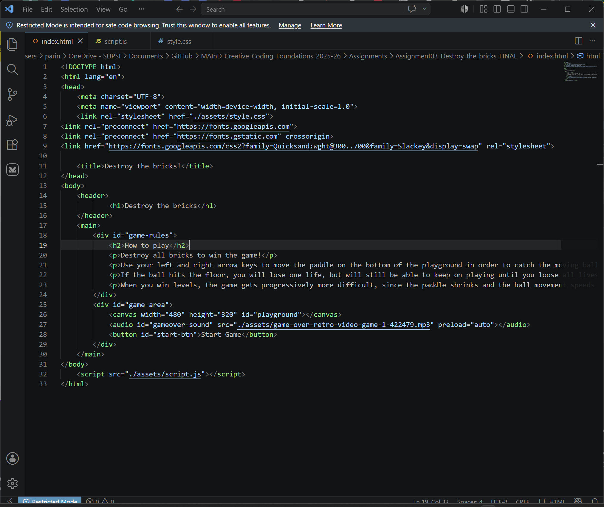
Task: Open the Run and Debug view
Action: (x=12, y=120)
